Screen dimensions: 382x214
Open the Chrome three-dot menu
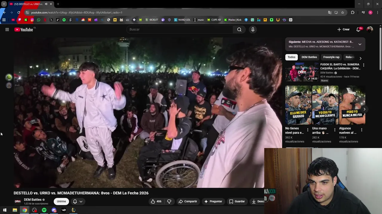point(377,12)
